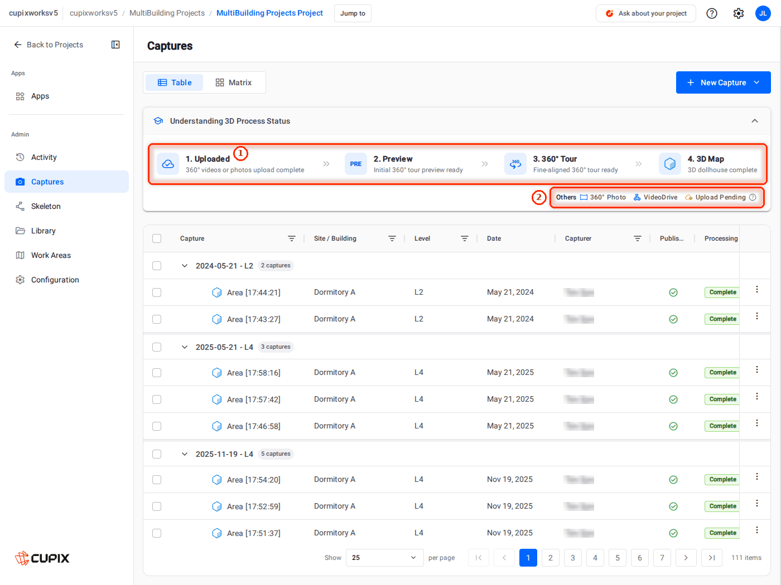Screen dimensions: 781x585
Task: Filter the Site / Building column
Action: tap(392, 238)
